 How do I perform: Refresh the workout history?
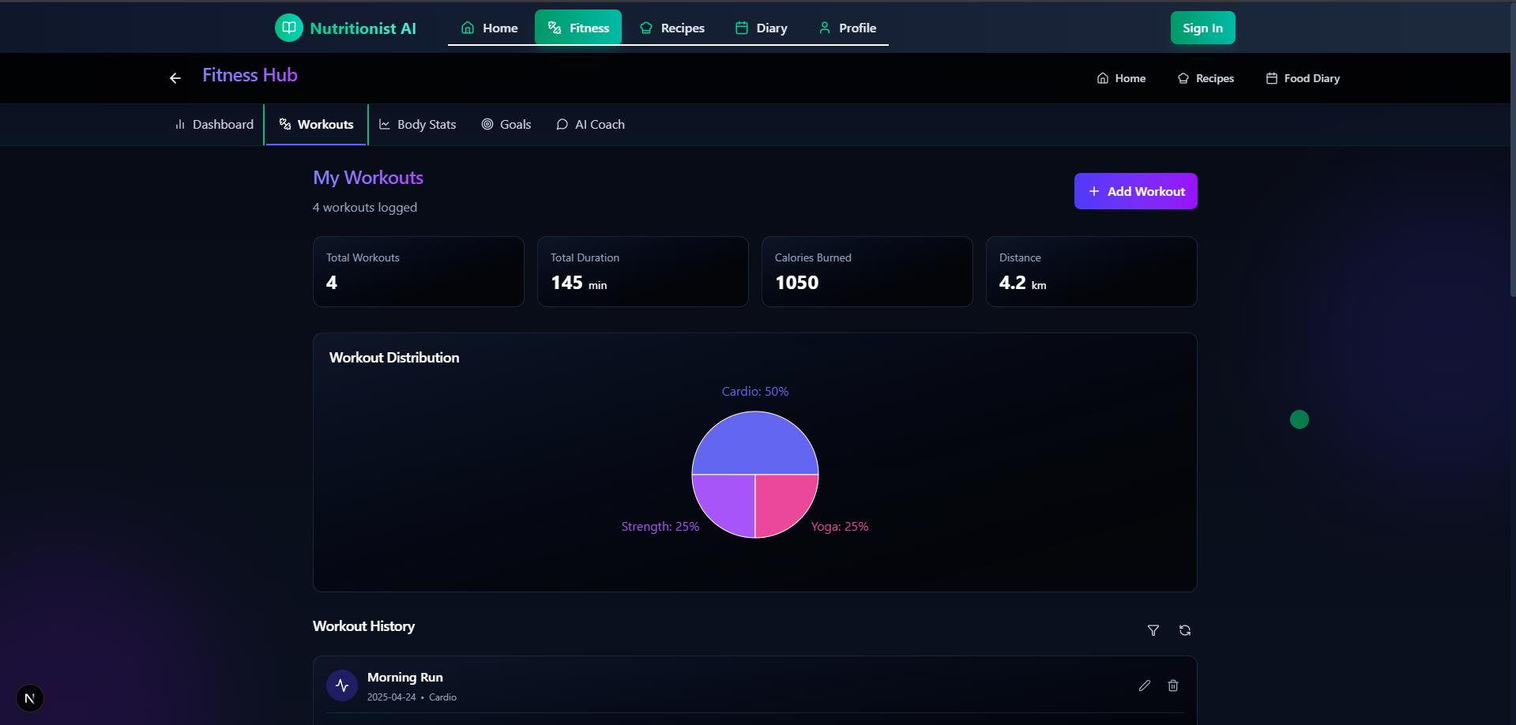[x=1185, y=630]
